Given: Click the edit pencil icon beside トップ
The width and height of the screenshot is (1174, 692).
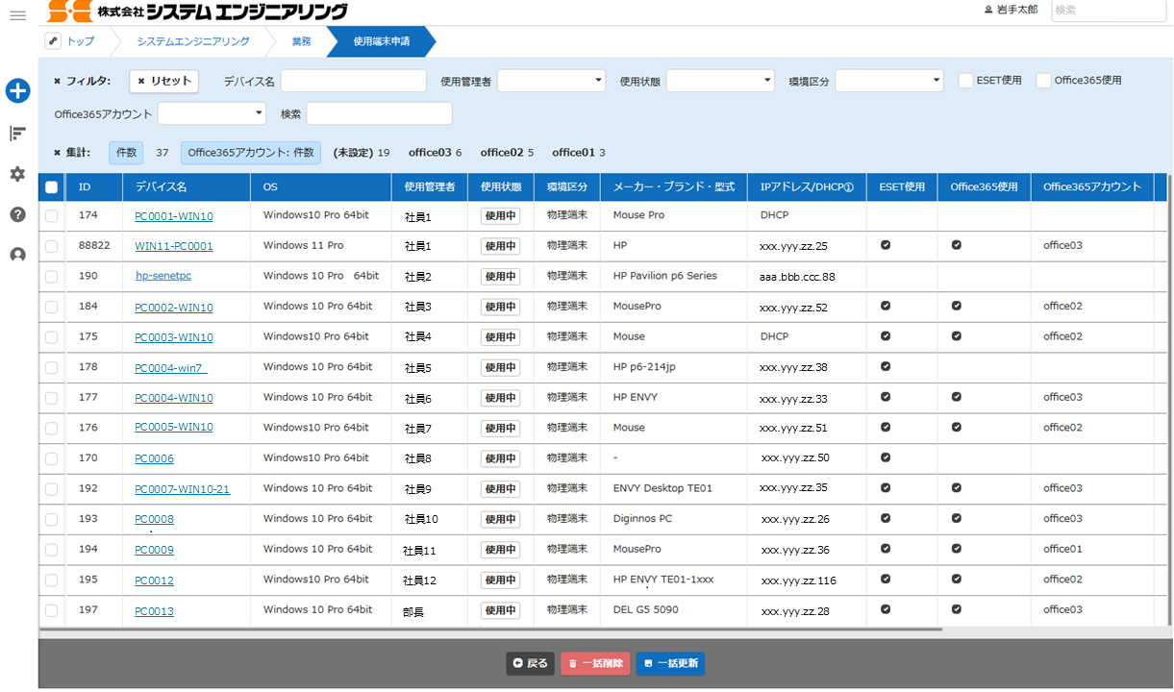Looking at the screenshot, I should pyautogui.click(x=53, y=41).
